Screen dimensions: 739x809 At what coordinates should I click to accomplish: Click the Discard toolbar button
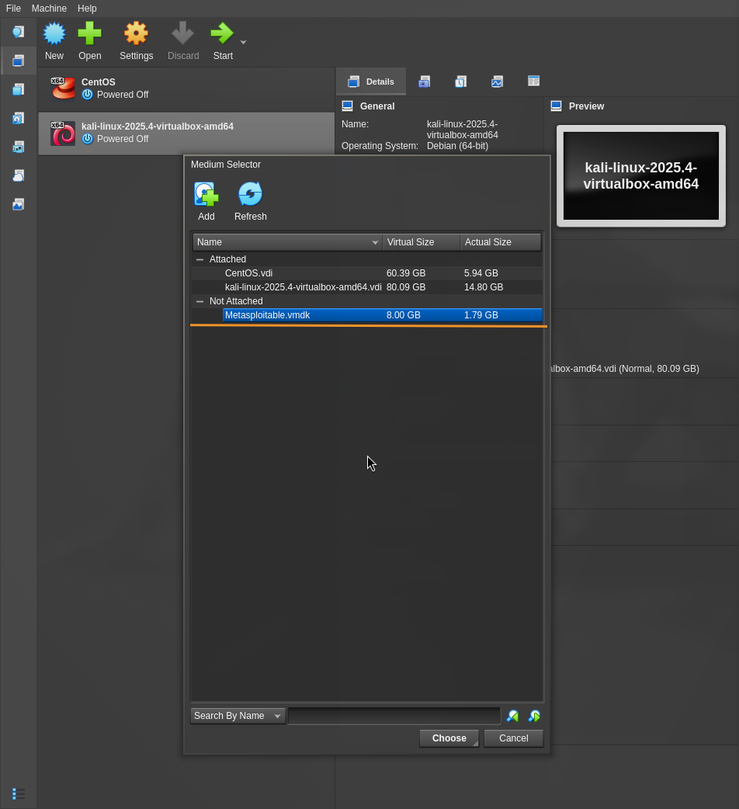pos(183,41)
